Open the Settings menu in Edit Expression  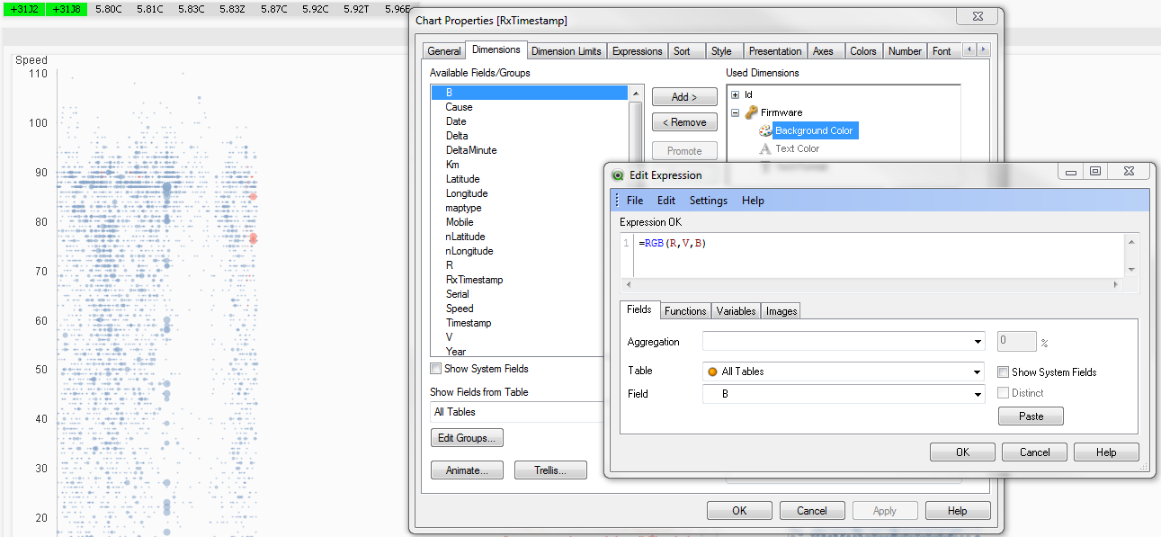pos(708,201)
